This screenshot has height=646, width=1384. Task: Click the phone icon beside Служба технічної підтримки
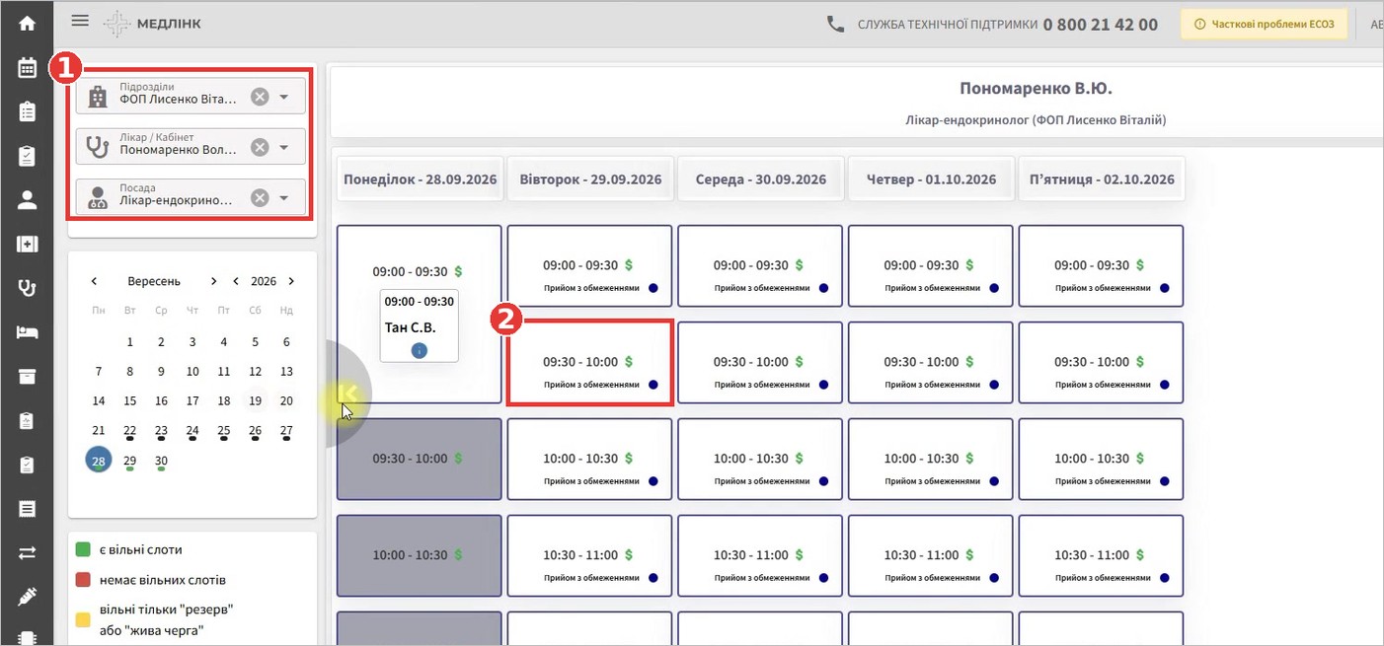click(836, 24)
